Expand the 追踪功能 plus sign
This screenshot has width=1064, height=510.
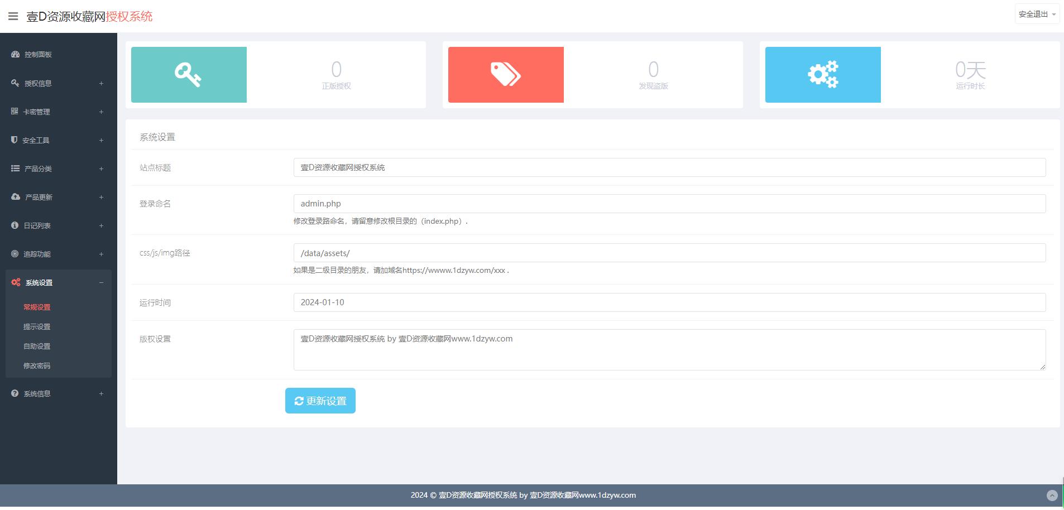tap(101, 254)
